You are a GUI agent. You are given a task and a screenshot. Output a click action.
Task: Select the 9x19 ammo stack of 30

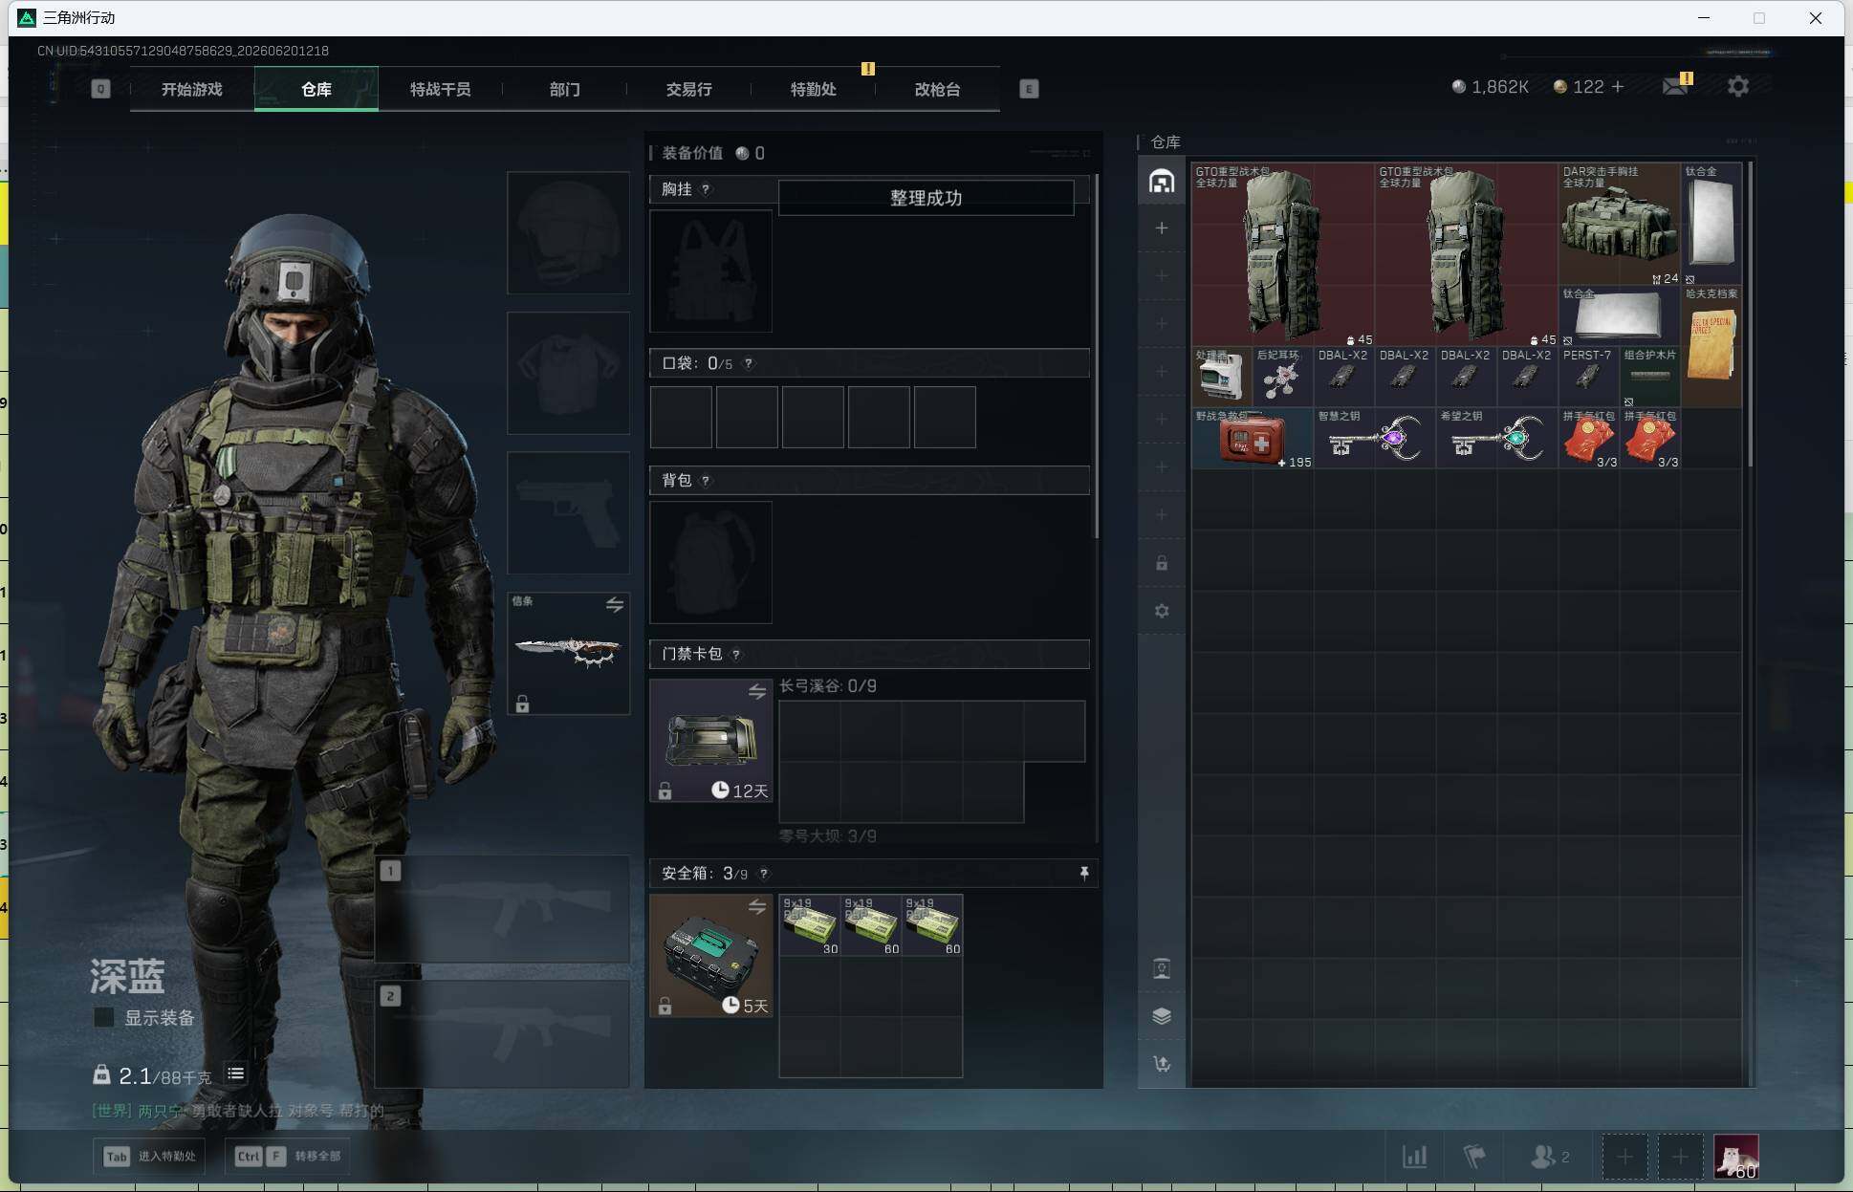point(810,924)
